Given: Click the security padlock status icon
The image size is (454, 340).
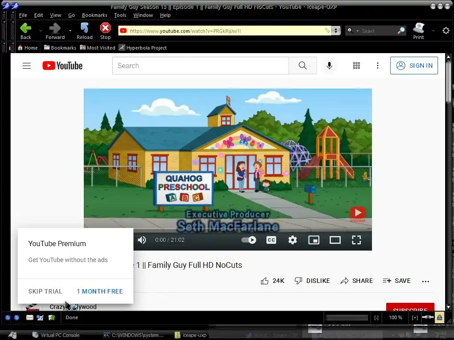Looking at the screenshot, I should [439, 317].
